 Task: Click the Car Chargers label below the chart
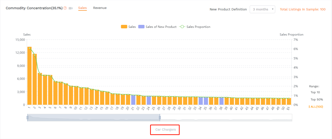click(165, 130)
